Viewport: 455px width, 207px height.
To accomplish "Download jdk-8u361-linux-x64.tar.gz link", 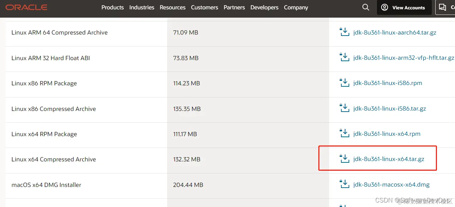I will (x=389, y=159).
